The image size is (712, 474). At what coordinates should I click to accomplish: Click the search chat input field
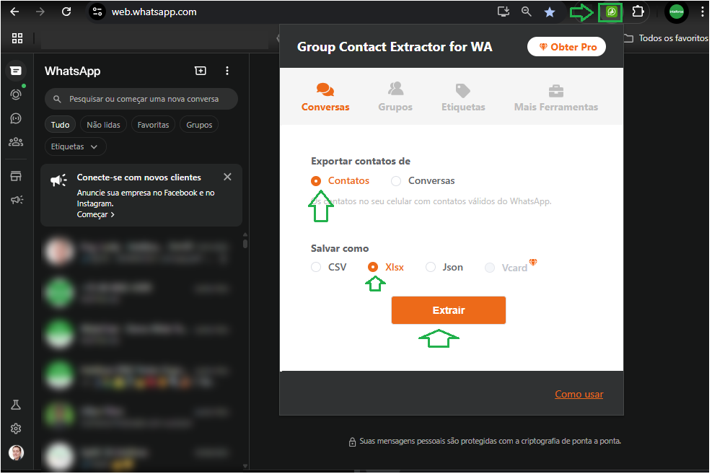[141, 99]
